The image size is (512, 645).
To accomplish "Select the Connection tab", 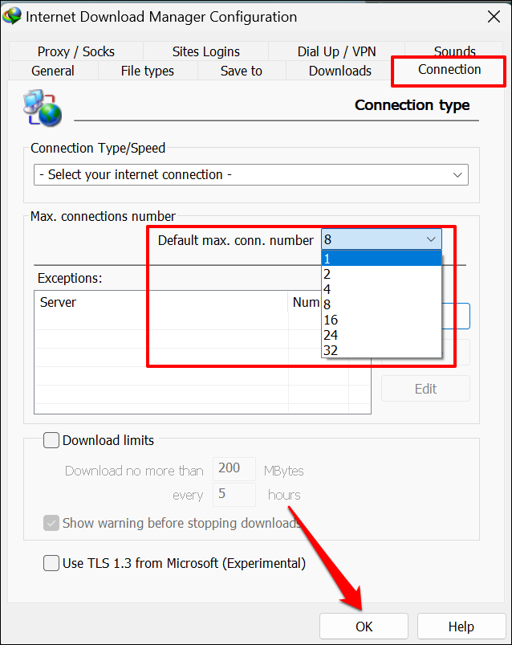I will (449, 70).
